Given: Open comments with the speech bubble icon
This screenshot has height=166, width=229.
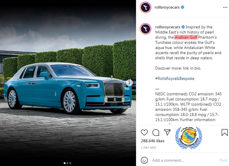Looking at the screenshot, I should [x=156, y=132].
